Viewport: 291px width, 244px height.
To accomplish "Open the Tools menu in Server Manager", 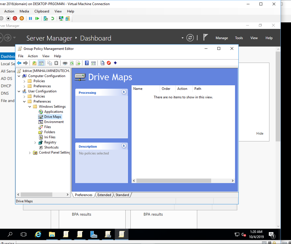I will (239, 38).
